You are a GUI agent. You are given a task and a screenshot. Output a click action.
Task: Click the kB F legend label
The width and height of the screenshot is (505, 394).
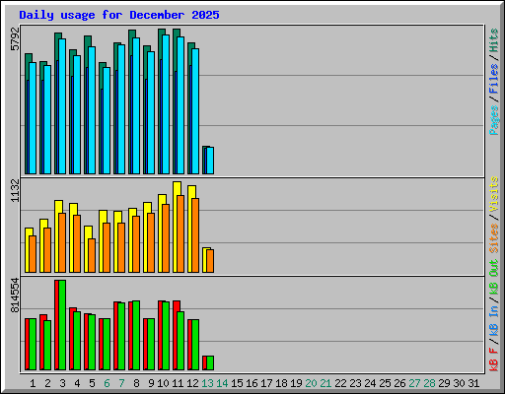(493, 360)
